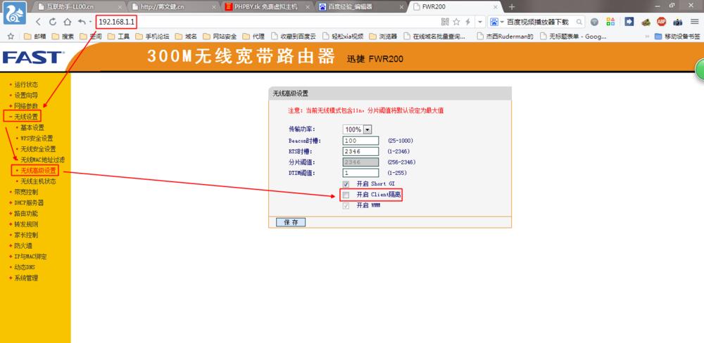Expand the 网络参数 menu section

[x=25, y=106]
